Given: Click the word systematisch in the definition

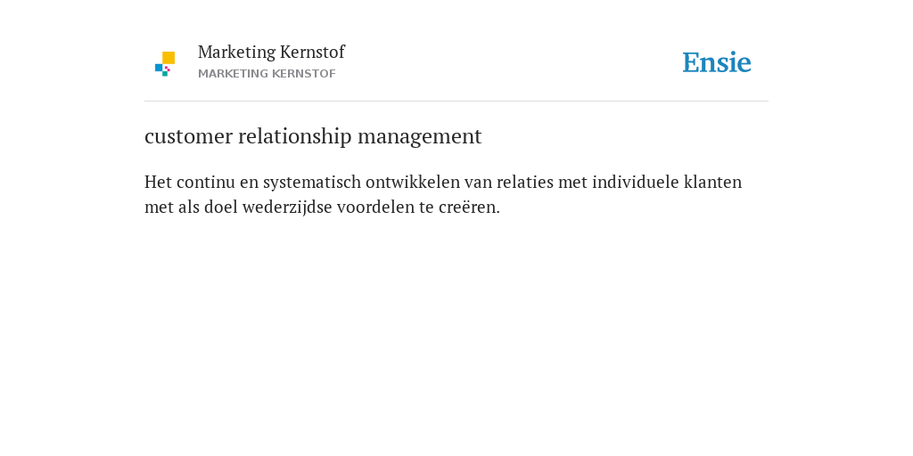Looking at the screenshot, I should 312,183.
